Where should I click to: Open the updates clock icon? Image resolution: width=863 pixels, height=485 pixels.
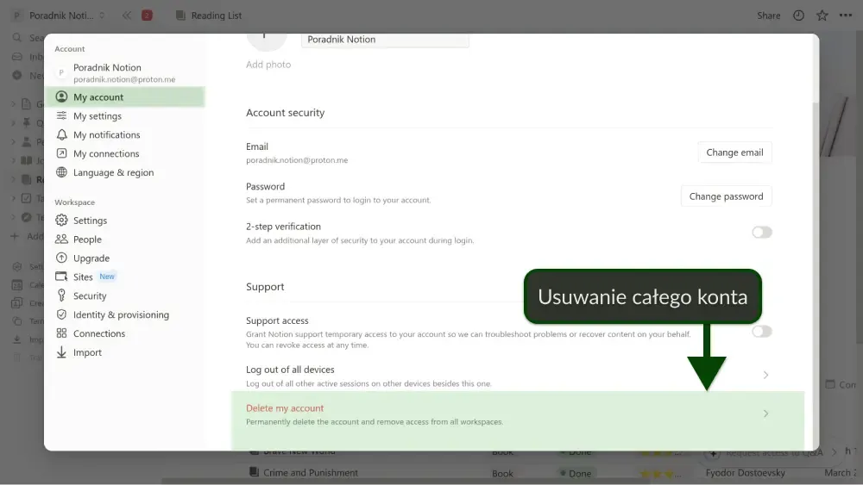[x=798, y=16]
